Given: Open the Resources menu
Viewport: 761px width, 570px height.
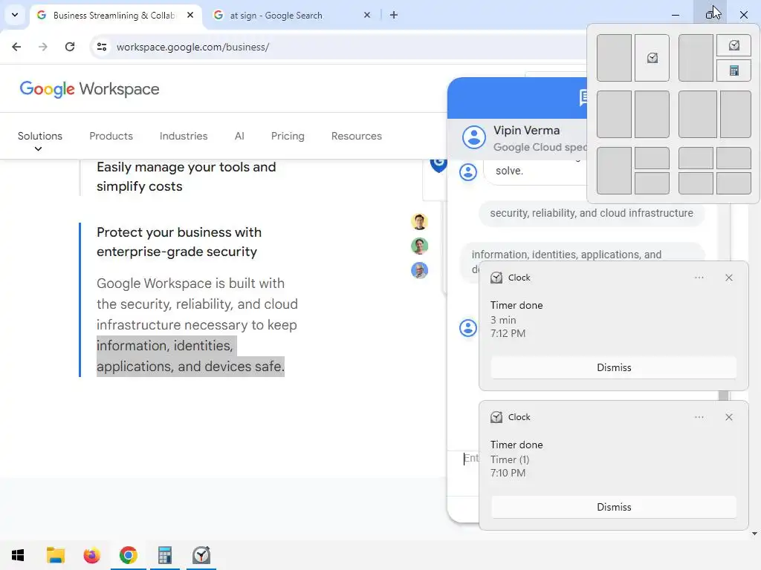Looking at the screenshot, I should 357,137.
